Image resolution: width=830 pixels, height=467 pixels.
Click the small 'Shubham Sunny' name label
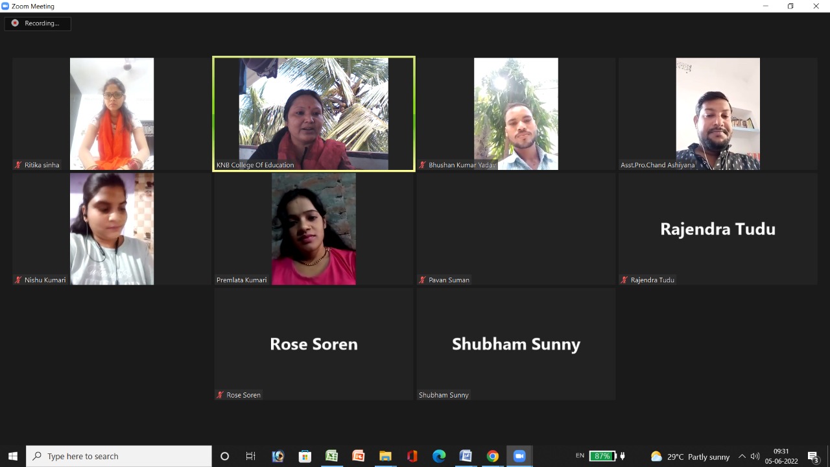(444, 394)
